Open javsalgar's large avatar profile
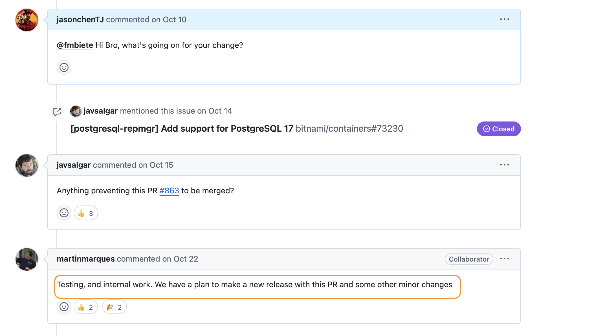Screen dimensions: 594x336 click(27, 165)
